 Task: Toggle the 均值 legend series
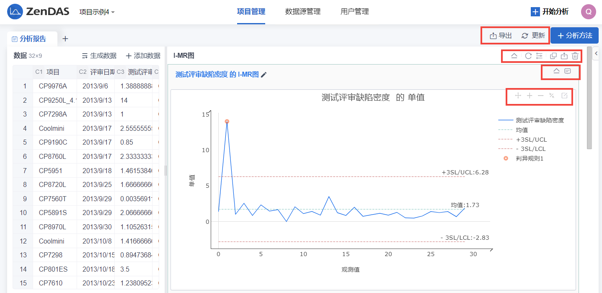[x=522, y=130]
